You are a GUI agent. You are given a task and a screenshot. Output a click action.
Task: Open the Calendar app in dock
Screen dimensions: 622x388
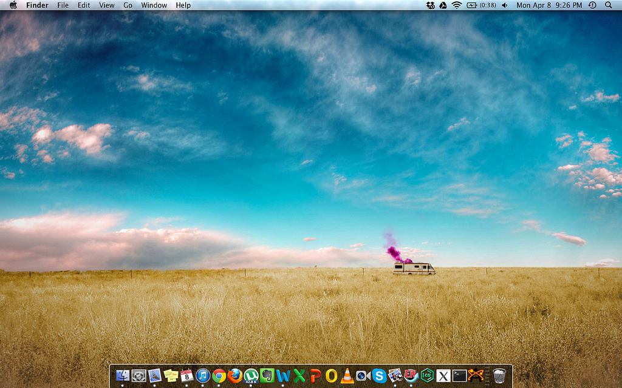(x=187, y=375)
